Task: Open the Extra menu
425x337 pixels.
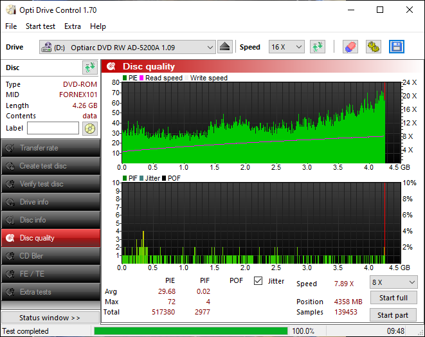Action: 73,26
